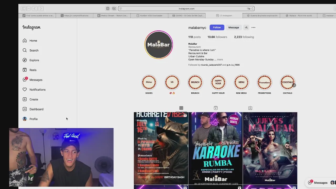The width and height of the screenshot is (336, 189).
Task: Switch to KickBot VOD Dowloader tab
Action: [x=149, y=15]
